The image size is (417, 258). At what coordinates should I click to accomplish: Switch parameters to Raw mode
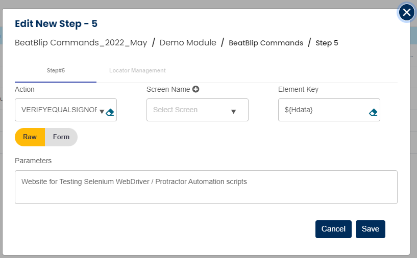[30, 137]
